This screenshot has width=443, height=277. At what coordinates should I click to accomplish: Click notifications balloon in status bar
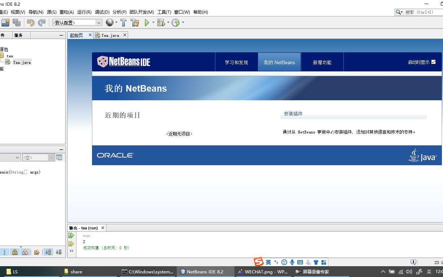413,262
